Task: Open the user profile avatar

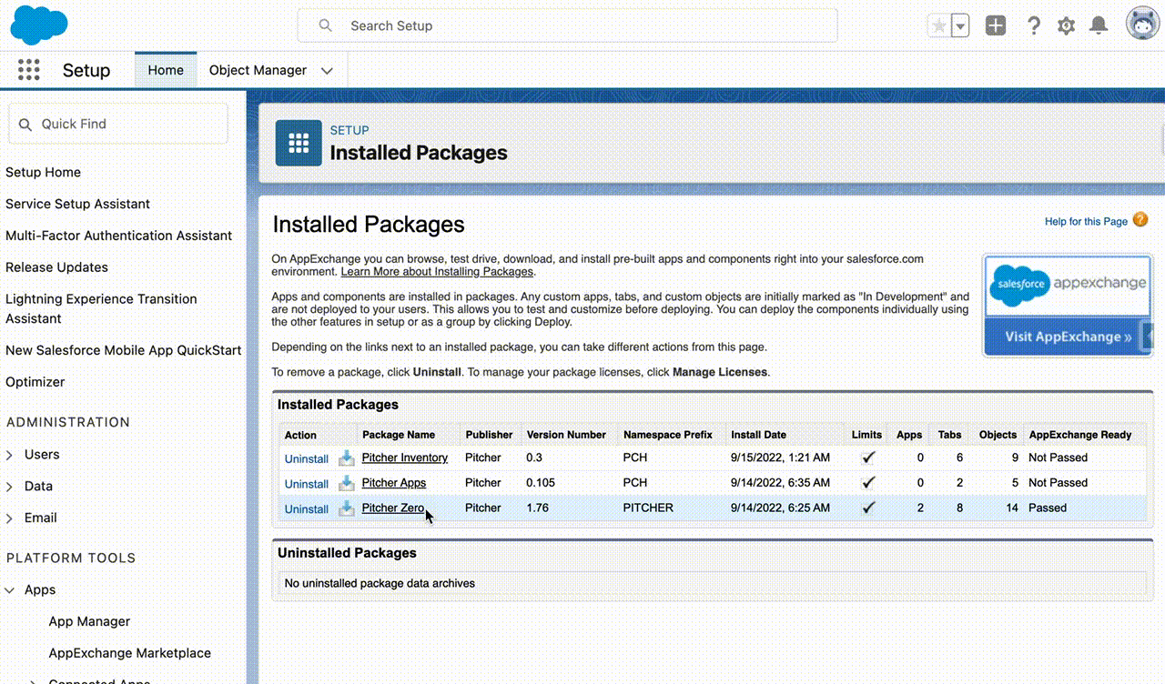Action: click(1141, 25)
